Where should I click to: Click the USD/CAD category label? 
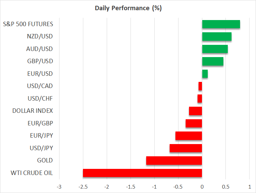40,86
